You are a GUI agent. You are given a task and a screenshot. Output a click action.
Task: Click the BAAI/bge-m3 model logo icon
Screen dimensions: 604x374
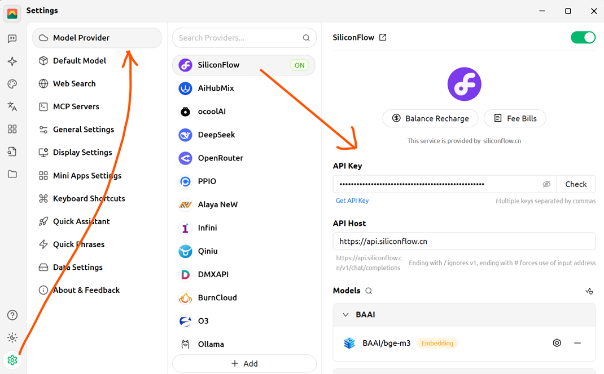349,343
